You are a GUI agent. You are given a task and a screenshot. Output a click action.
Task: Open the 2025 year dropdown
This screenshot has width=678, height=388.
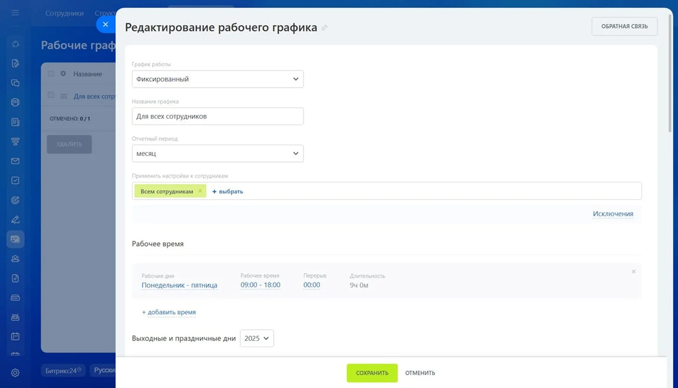coord(257,338)
